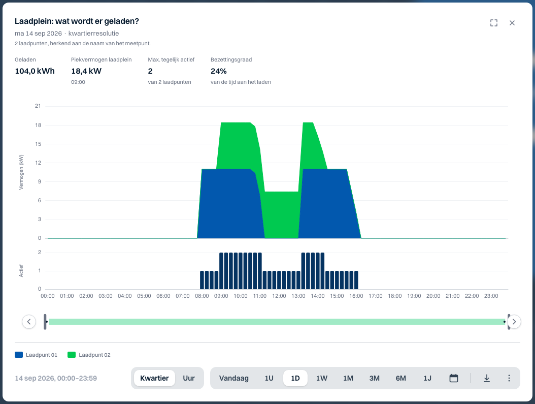This screenshot has width=535, height=404.
Task: Select the Vandaag range
Action: pos(233,378)
